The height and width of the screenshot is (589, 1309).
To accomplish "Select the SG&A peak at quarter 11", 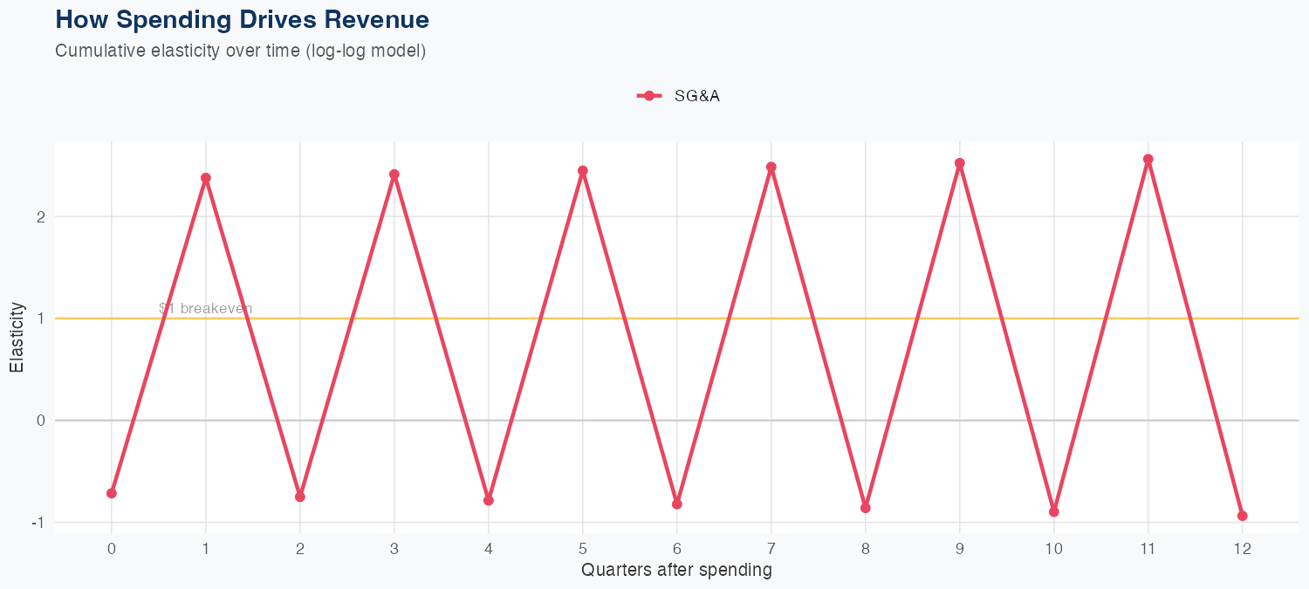I will point(1148,160).
